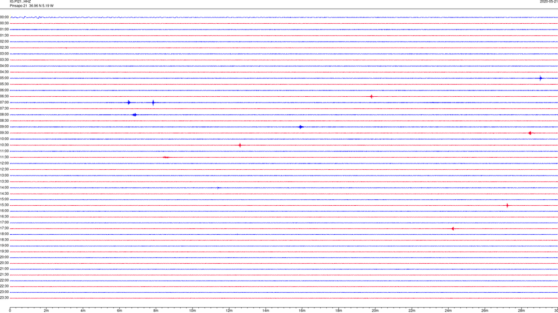Image resolution: width=558 pixels, height=313 pixels.
Task: Select the "09:00" time row label
Action: pyautogui.click(x=4, y=127)
